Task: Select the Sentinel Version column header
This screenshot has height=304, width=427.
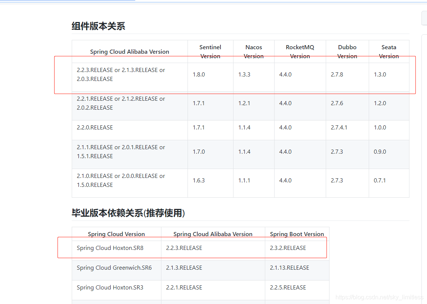Action: pyautogui.click(x=210, y=52)
